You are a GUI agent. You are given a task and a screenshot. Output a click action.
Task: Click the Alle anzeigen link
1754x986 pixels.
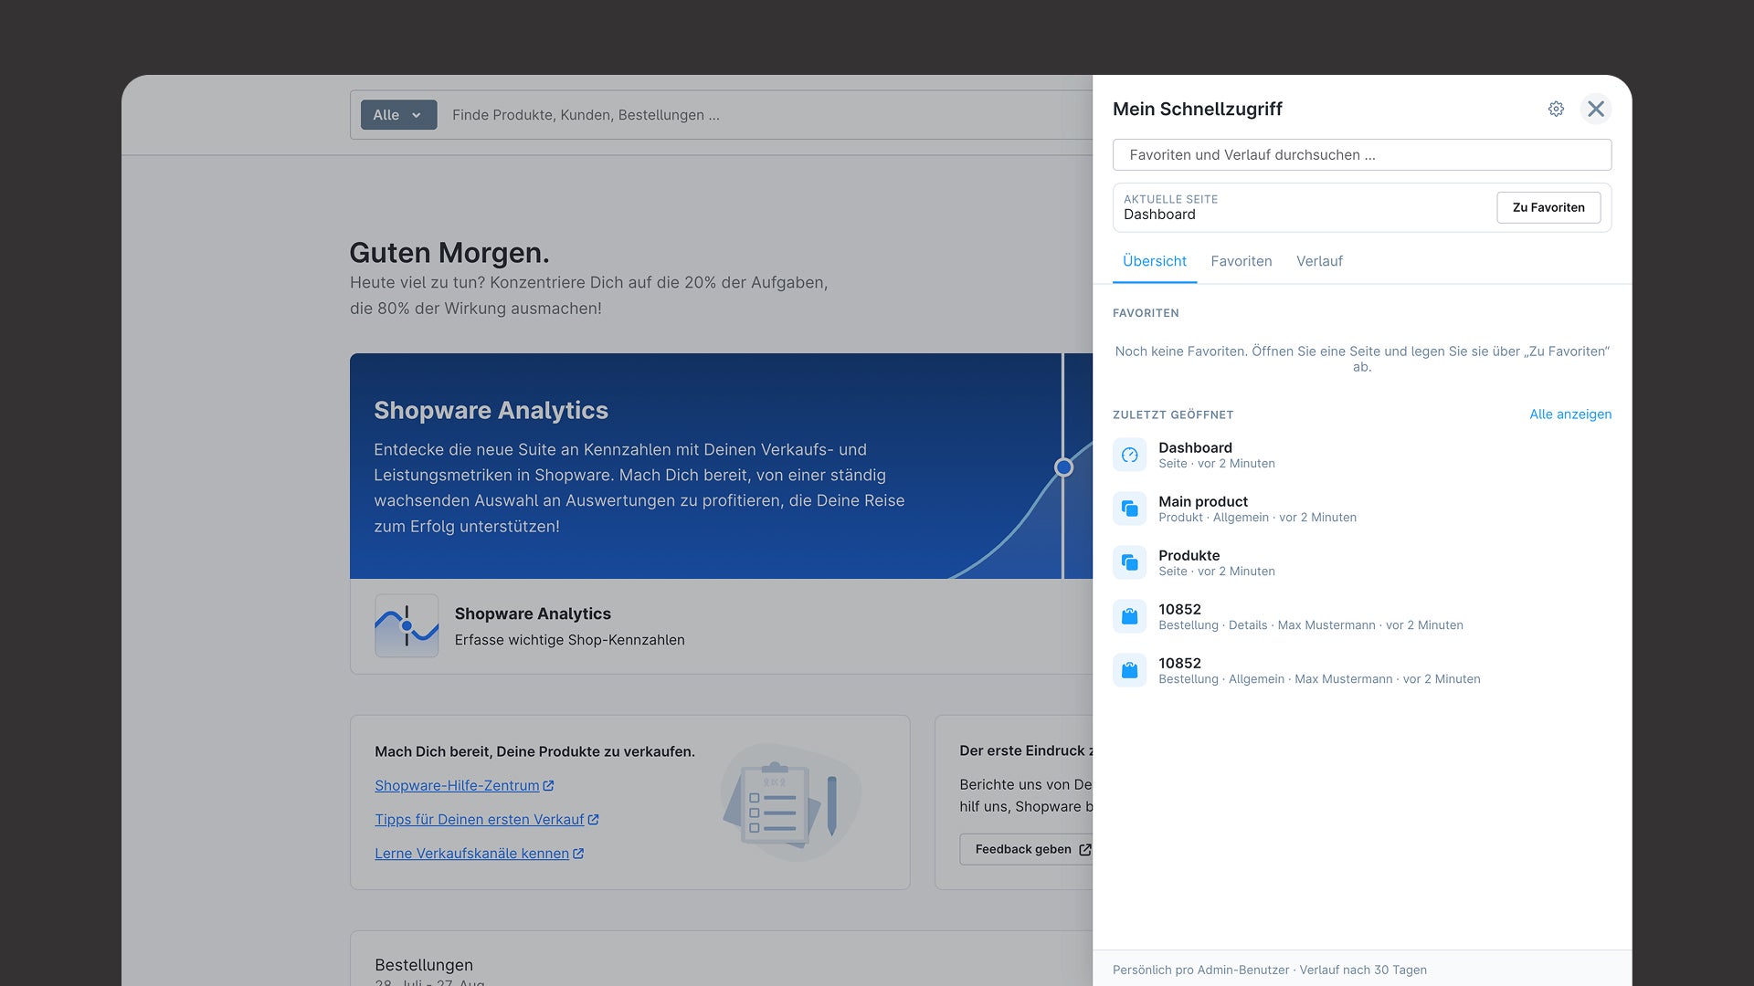tap(1570, 414)
